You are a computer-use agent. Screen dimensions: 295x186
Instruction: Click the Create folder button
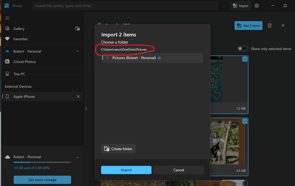(x=118, y=149)
